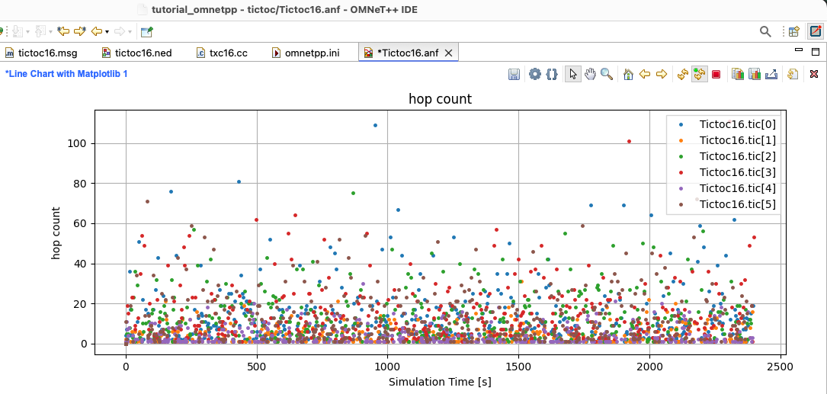This screenshot has height=394, width=827.
Task: Click the blue tic[0] legend marker
Action: pyautogui.click(x=681, y=124)
